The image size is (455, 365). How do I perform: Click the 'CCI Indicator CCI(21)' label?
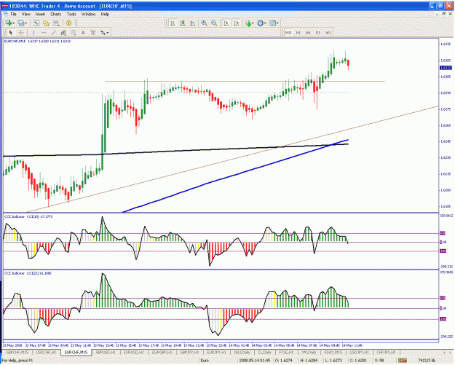pyautogui.click(x=28, y=273)
